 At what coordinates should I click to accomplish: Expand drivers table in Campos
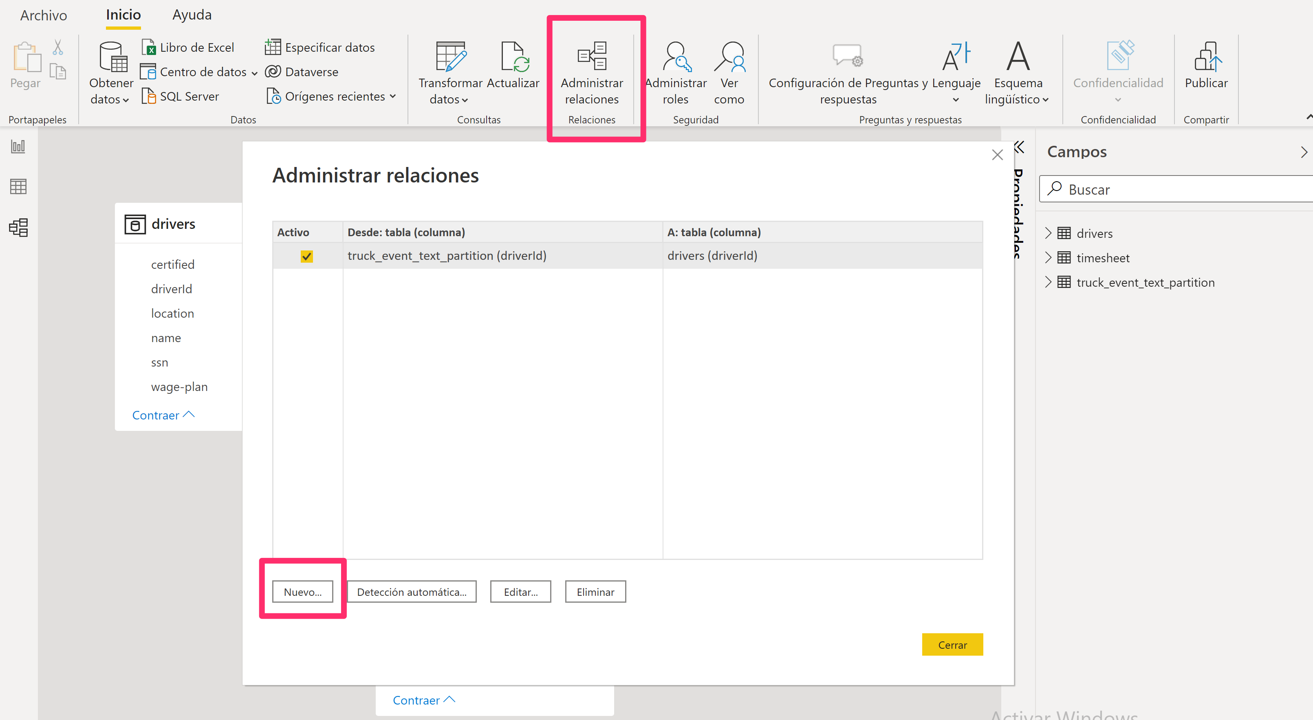click(1048, 233)
